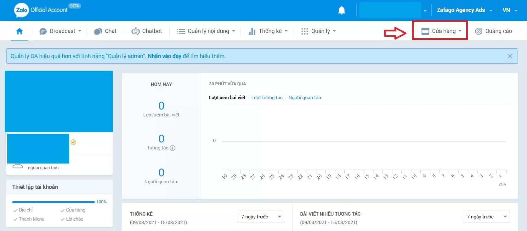Image resolution: width=527 pixels, height=231 pixels.
Task: Click the Broadcast speech bubble icon
Action: point(43,31)
